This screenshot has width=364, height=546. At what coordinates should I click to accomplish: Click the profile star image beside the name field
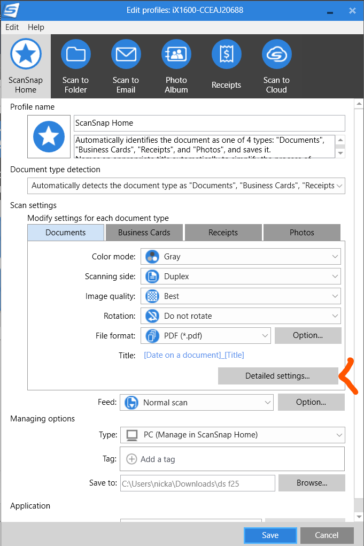(x=49, y=136)
